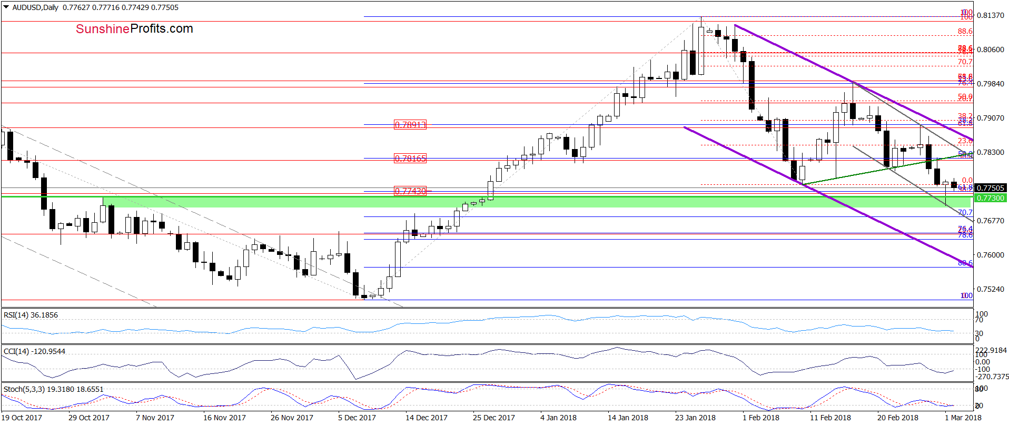Click the 4 Jan 2018 date label
Image resolution: width=1009 pixels, height=425 pixels.
coord(558,418)
